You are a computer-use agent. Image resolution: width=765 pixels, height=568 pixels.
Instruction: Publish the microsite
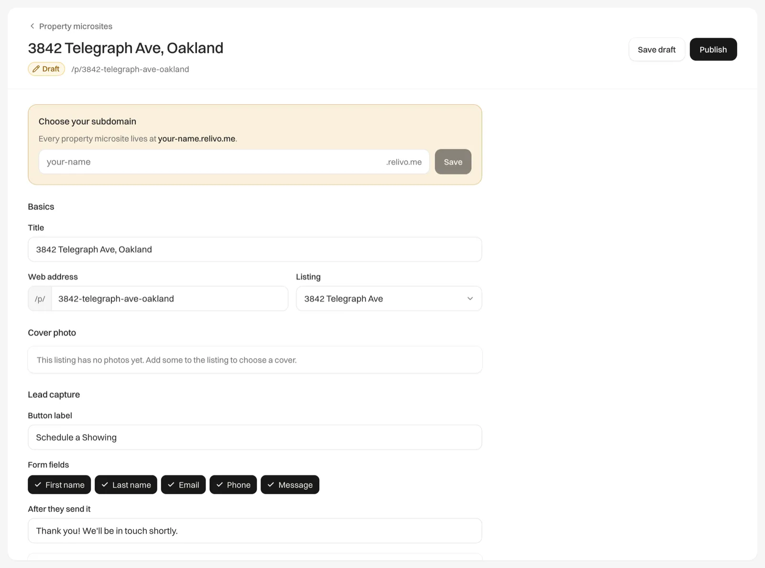713,49
